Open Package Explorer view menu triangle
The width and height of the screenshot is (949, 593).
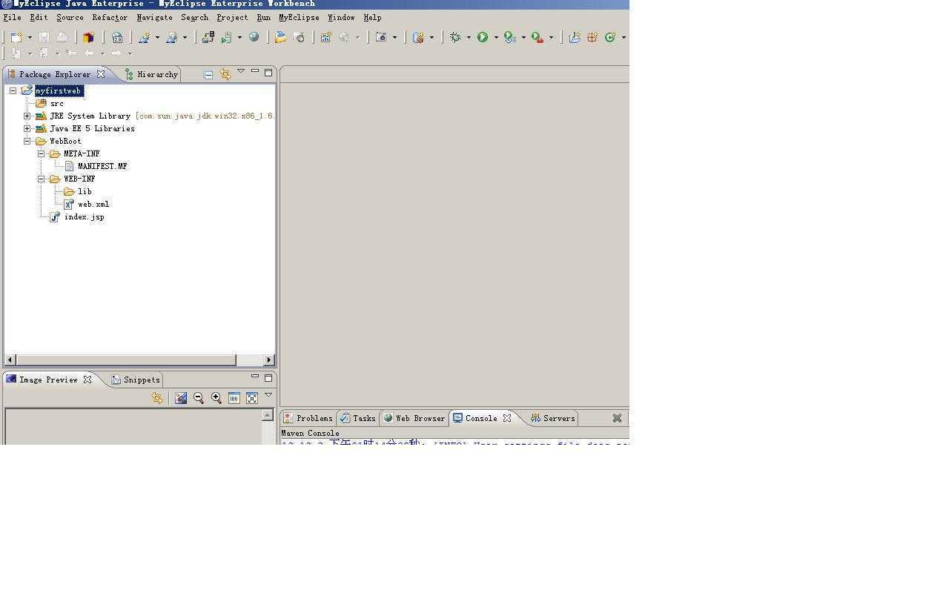(241, 71)
